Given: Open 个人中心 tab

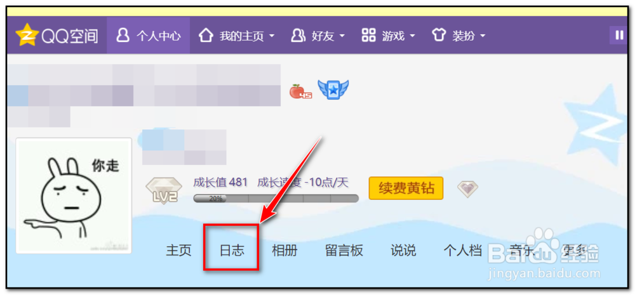Looking at the screenshot, I should [x=148, y=36].
